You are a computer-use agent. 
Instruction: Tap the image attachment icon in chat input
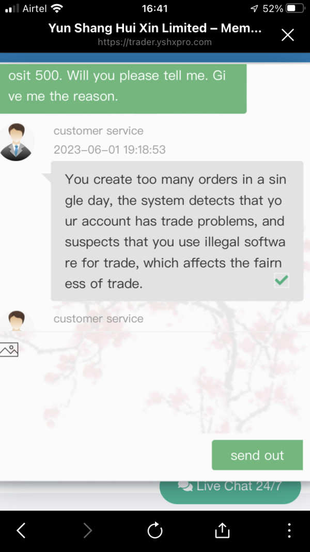(x=9, y=350)
